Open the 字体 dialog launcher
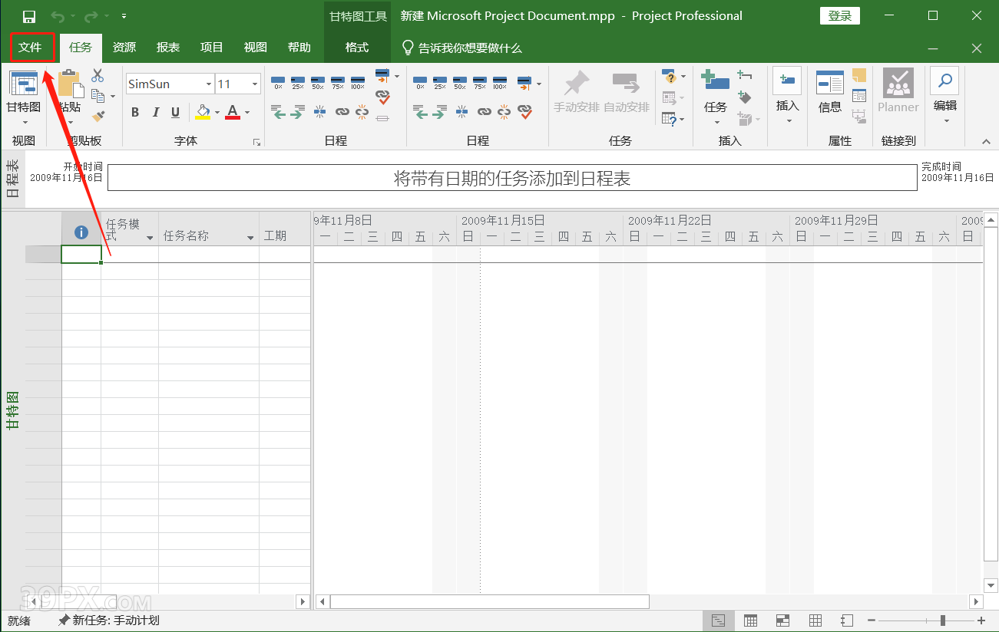Image resolution: width=999 pixels, height=632 pixels. [256, 142]
